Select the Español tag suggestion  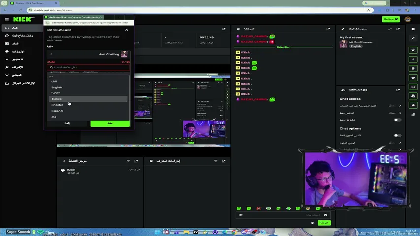88,111
